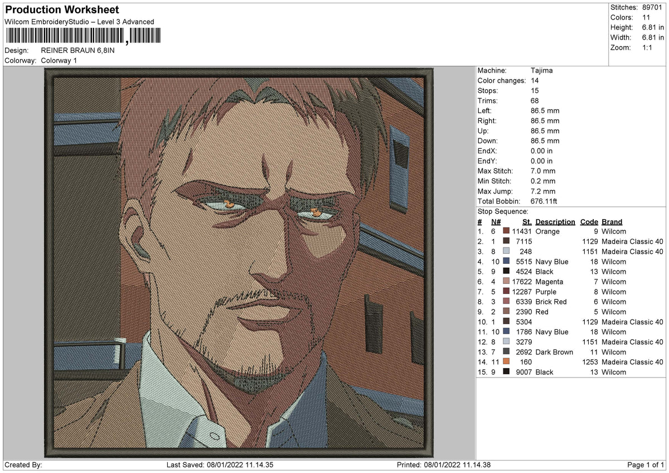669x473 pixels.
Task: Select the Orange swatch for stop 1
Action: (x=506, y=231)
